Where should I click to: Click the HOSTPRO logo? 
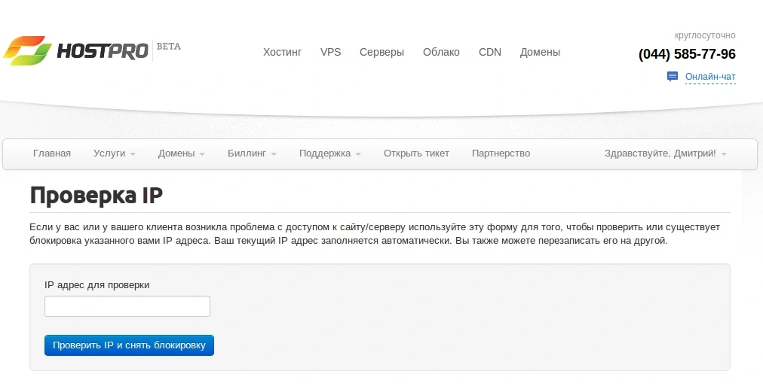(75, 50)
